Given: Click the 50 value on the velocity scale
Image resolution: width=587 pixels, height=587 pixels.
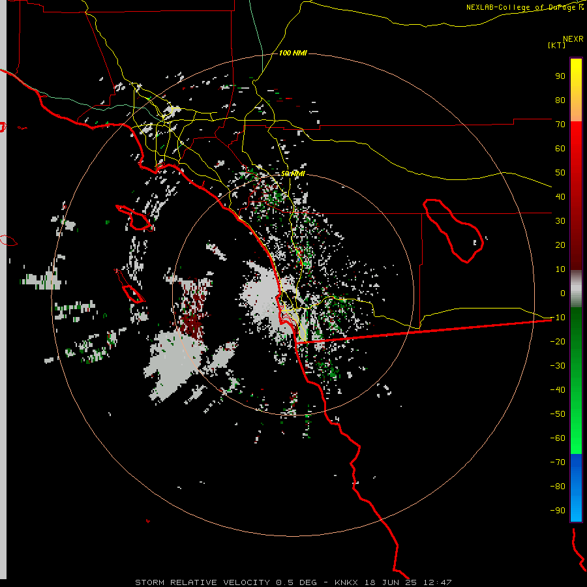Looking at the screenshot, I should click(560, 173).
